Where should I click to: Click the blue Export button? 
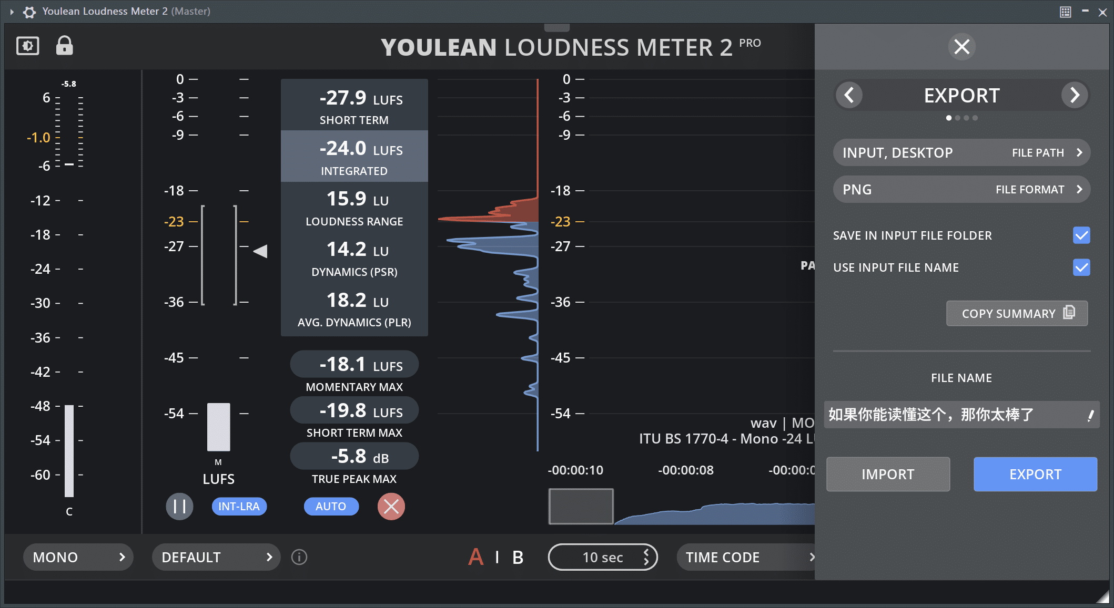(1035, 474)
